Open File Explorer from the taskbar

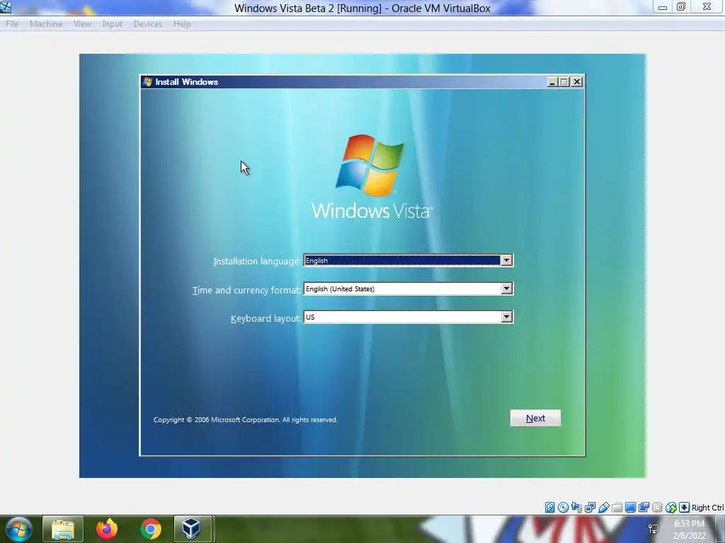(x=63, y=529)
